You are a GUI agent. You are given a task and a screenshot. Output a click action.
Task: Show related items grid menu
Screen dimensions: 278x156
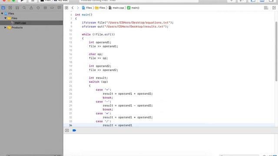click(x=66, y=8)
